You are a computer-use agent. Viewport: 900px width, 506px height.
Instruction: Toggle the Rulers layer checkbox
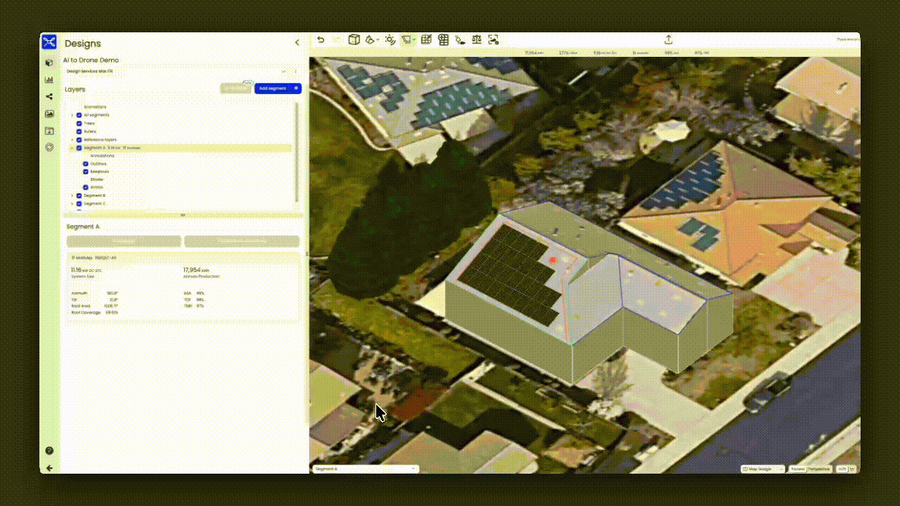coord(79,131)
